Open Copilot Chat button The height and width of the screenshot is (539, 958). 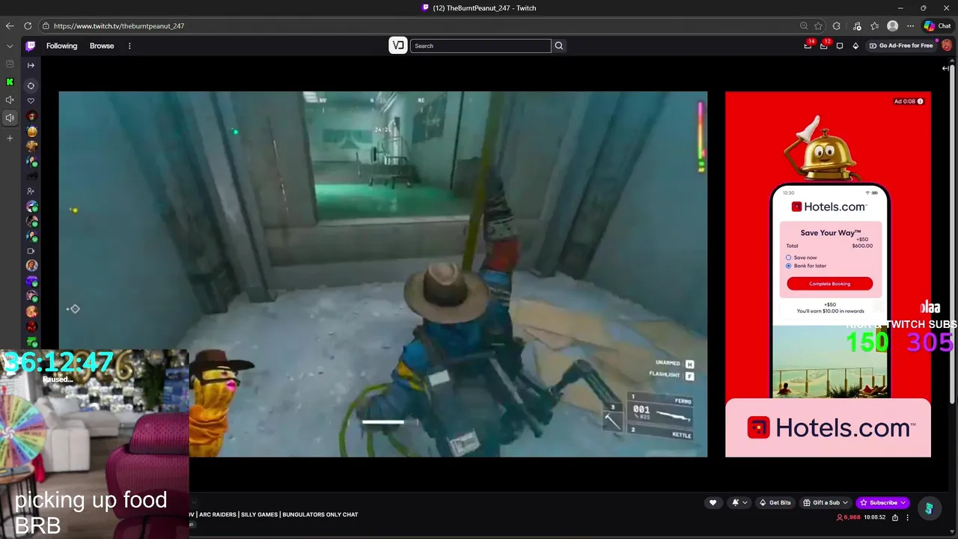(x=936, y=26)
